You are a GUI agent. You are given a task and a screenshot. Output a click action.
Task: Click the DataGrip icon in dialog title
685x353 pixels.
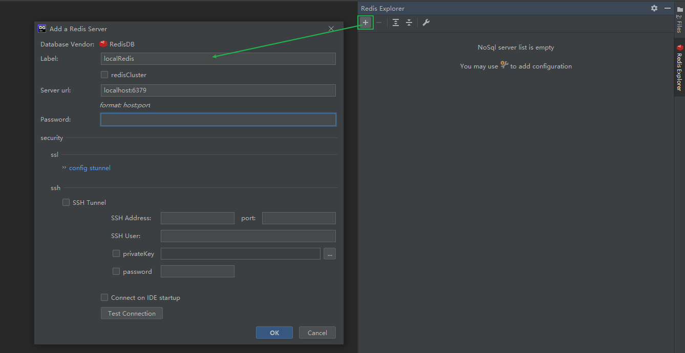(42, 29)
